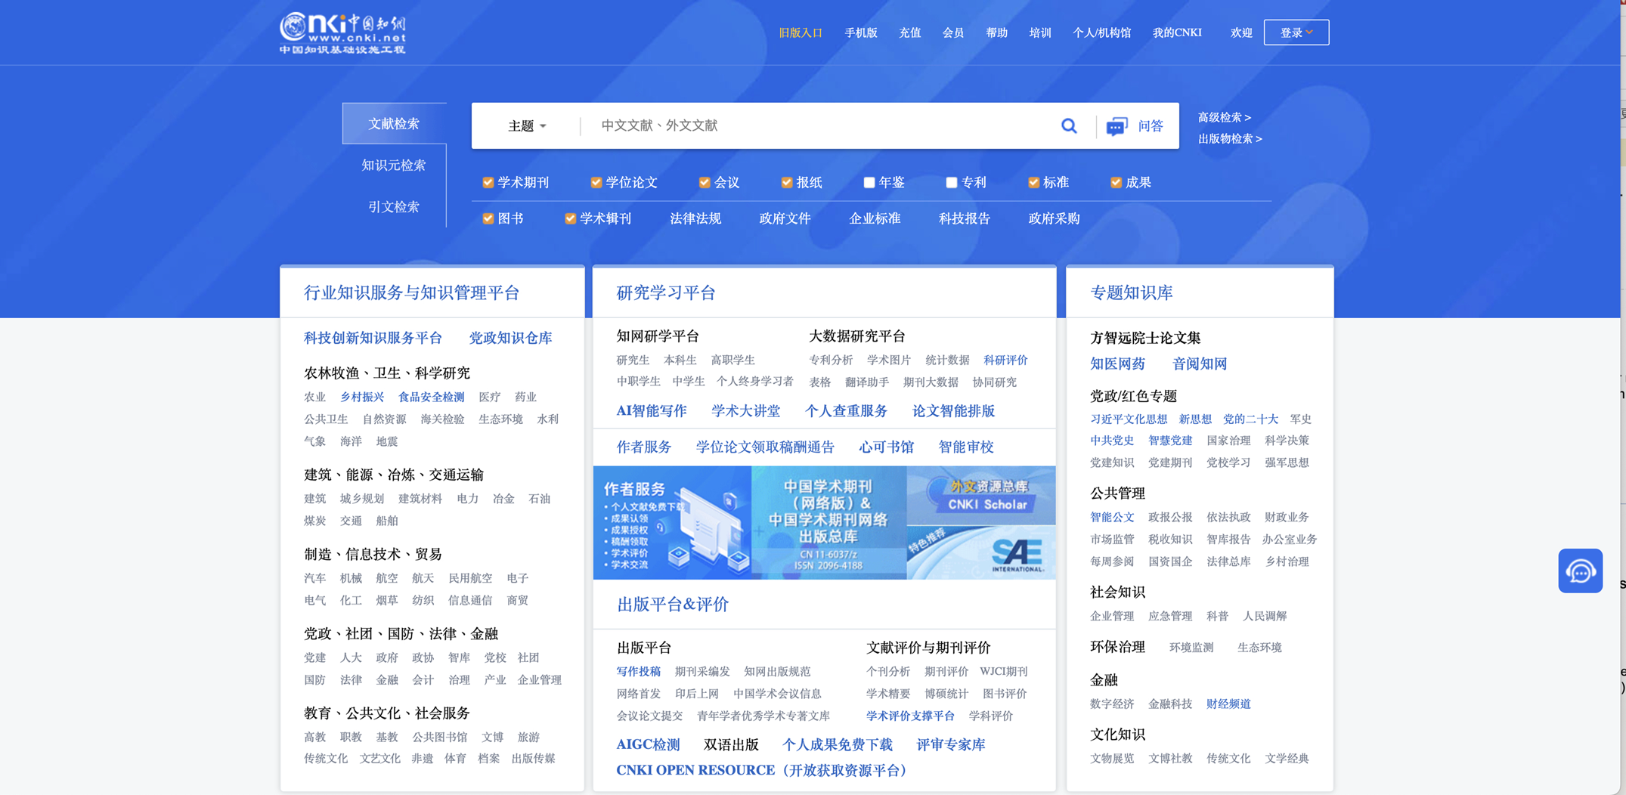This screenshot has width=1626, height=795.
Task: Enable the 专利 checkbox
Action: (x=952, y=183)
